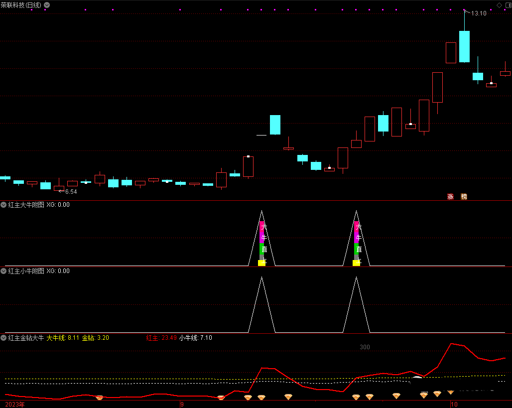
Task: Click the leftmost gold diamond signal icon
Action: click(99, 398)
